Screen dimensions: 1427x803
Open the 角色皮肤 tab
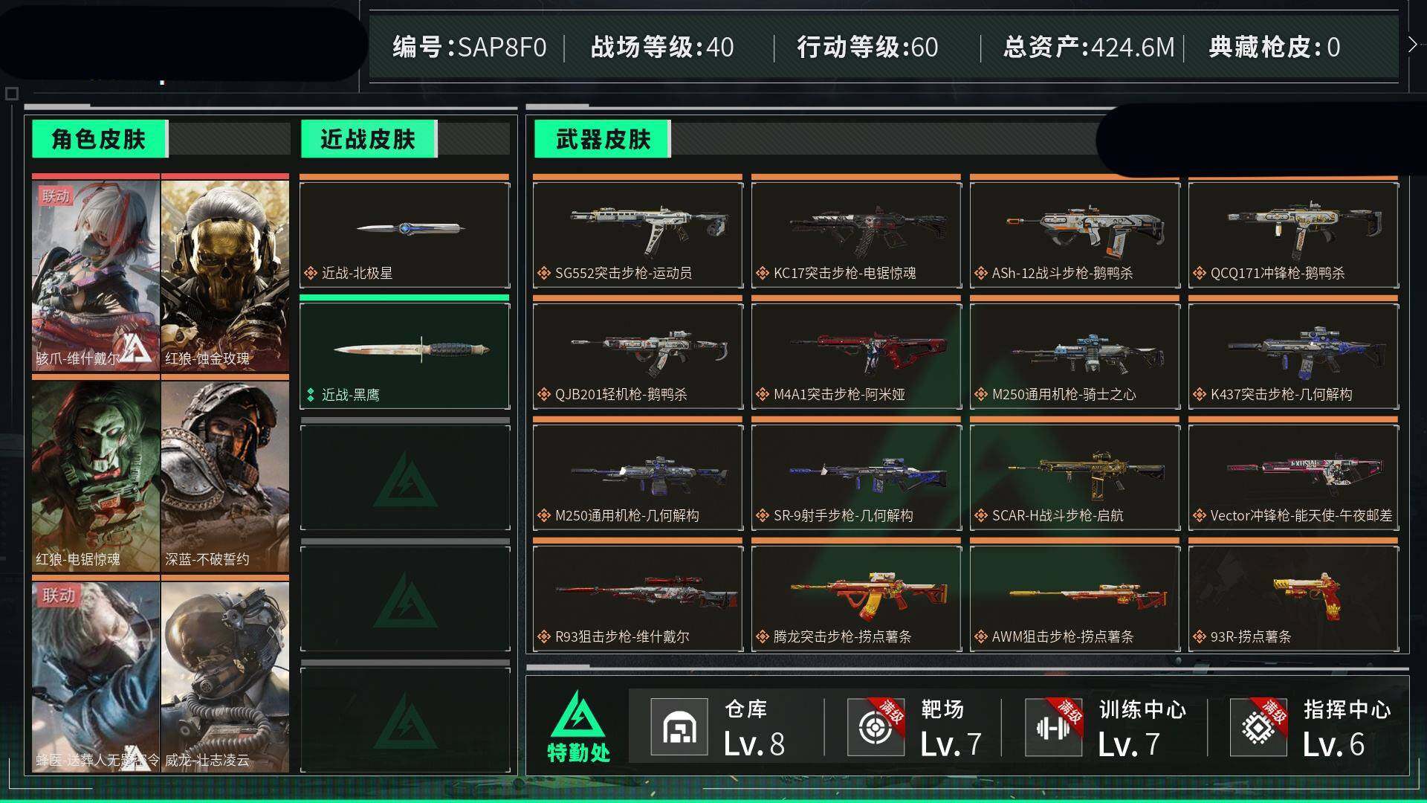[99, 139]
